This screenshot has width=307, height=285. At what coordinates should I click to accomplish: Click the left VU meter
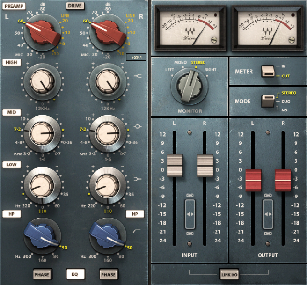[190, 28]
